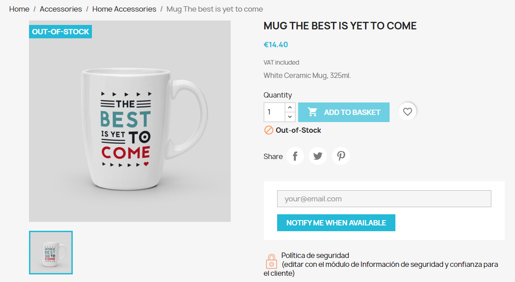Screen dimensions: 515x282
Task: Decrease quantity with down arrow
Action: (x=290, y=117)
